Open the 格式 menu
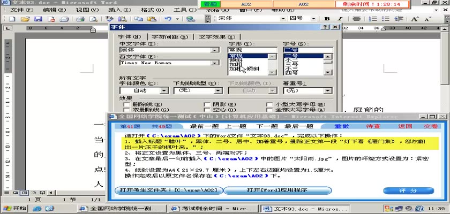 152,10
